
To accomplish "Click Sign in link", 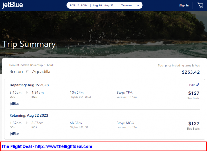I will 184,6.
